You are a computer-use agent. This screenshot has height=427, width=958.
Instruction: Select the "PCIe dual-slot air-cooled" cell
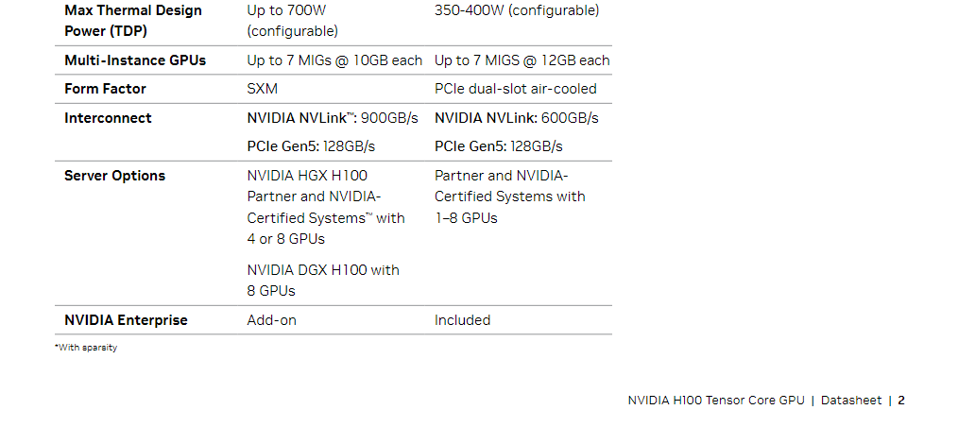(515, 89)
